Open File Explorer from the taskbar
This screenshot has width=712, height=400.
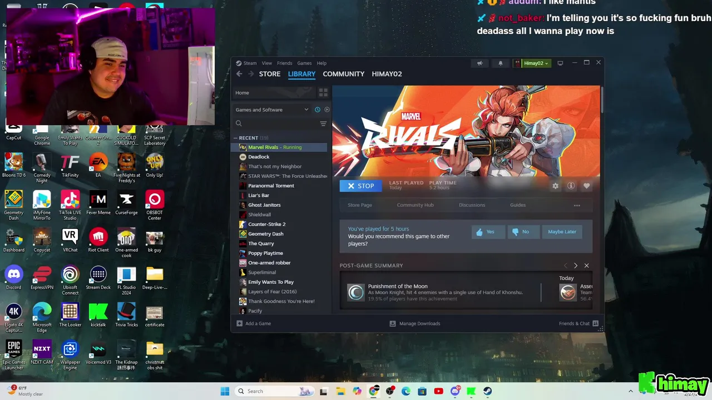coord(340,391)
